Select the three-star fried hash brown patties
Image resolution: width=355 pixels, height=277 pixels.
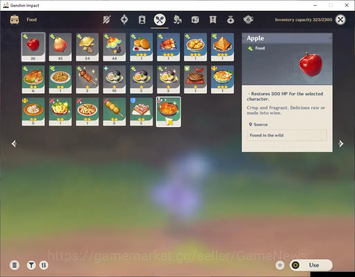141,47
